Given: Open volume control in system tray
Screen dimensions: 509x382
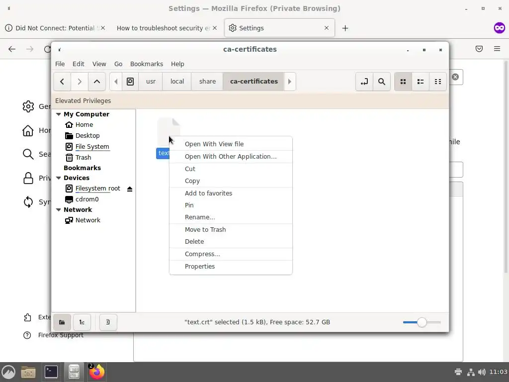Looking at the screenshot, I should pos(482,372).
